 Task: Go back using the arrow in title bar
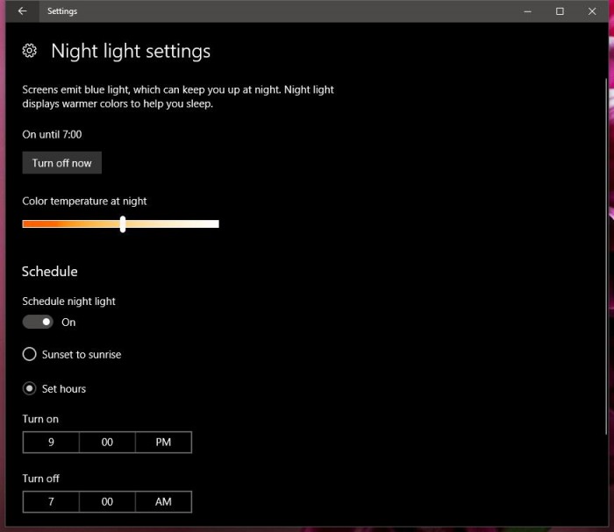22,11
